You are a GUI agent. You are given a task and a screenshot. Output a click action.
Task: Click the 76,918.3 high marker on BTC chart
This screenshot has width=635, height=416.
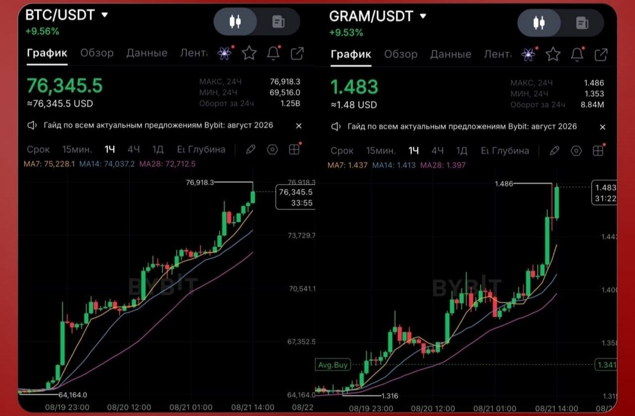pyautogui.click(x=200, y=182)
